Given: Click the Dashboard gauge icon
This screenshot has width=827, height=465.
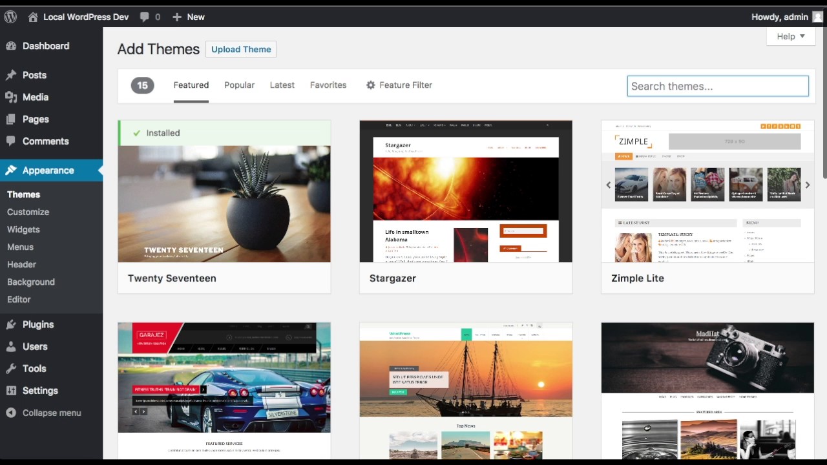Looking at the screenshot, I should [x=11, y=46].
